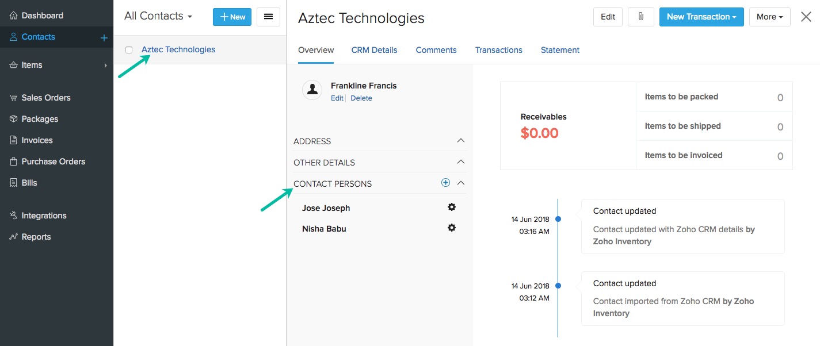Switch to the Transactions tab
820x346 pixels.
tap(498, 50)
